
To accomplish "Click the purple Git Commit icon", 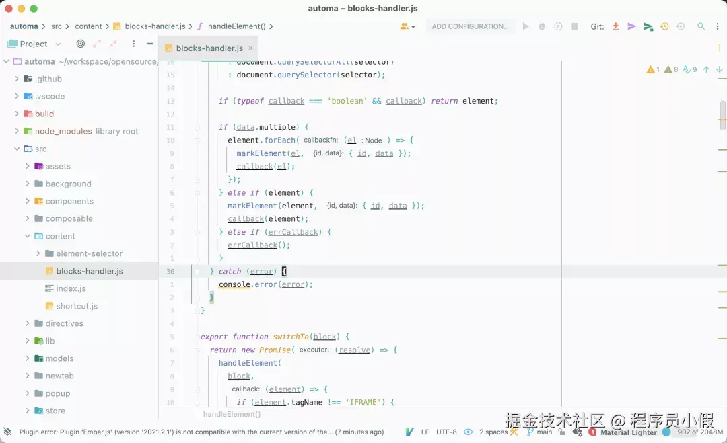I will tap(631, 26).
